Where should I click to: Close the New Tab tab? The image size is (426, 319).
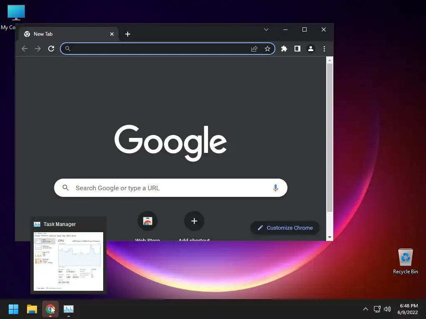click(111, 34)
